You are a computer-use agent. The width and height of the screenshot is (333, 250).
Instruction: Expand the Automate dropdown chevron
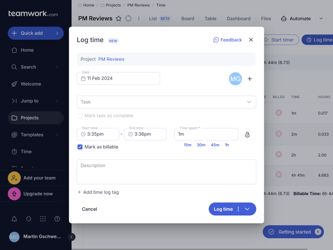click(321, 18)
